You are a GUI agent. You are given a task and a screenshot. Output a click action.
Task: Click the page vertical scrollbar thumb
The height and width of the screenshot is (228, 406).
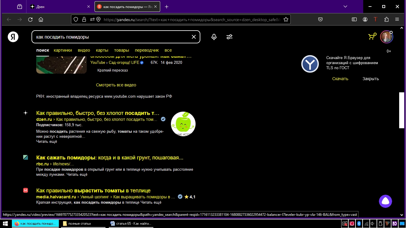(x=402, y=110)
